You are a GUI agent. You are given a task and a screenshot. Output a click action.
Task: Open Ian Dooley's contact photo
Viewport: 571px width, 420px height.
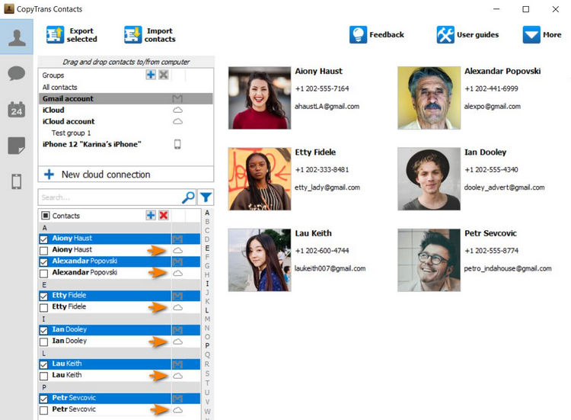(x=429, y=178)
